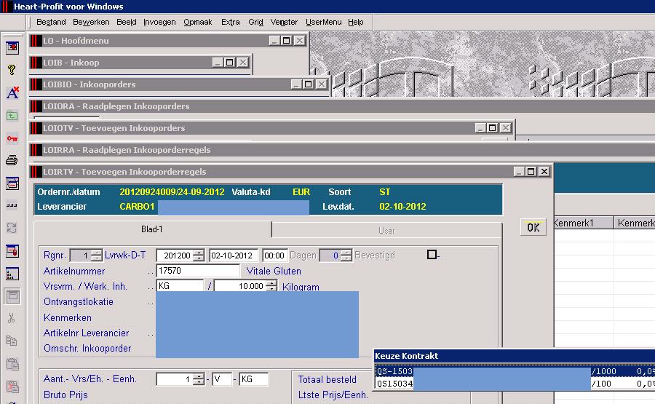Open the Bestand menu
The width and height of the screenshot is (655, 404).
(51, 22)
